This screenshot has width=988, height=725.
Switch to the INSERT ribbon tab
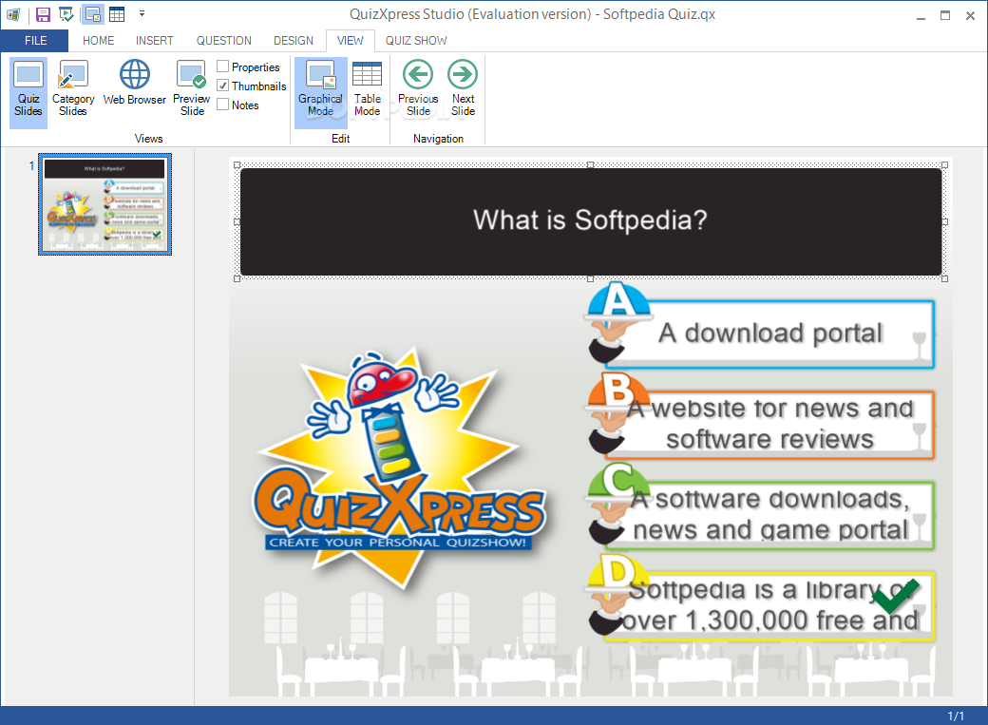(x=154, y=41)
